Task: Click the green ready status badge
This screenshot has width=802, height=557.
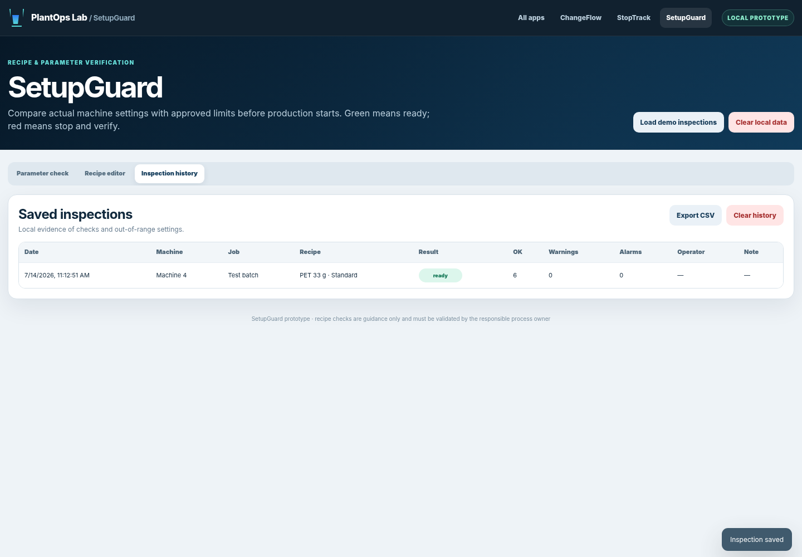Action: pos(441,276)
